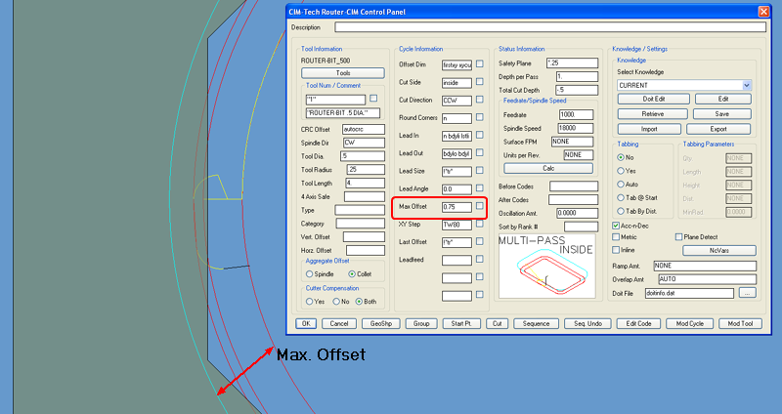This screenshot has height=414, width=782.
Task: Click the Import button
Action: point(649,129)
